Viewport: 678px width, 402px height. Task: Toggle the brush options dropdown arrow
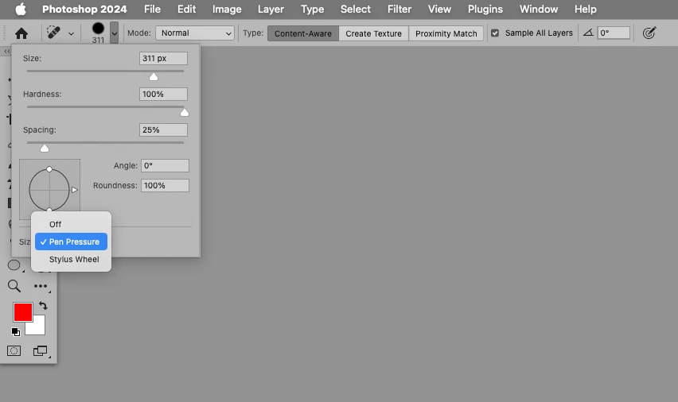[x=114, y=33]
